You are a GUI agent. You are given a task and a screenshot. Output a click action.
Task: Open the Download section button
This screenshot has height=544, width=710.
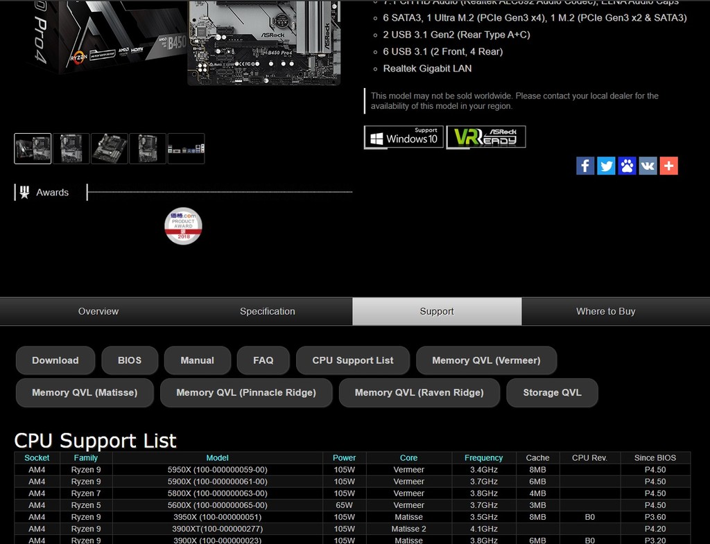[x=55, y=361]
